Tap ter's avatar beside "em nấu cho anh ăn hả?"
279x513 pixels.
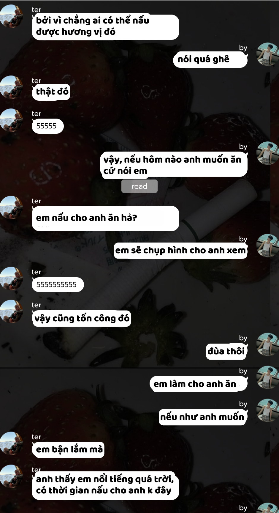click(x=11, y=207)
